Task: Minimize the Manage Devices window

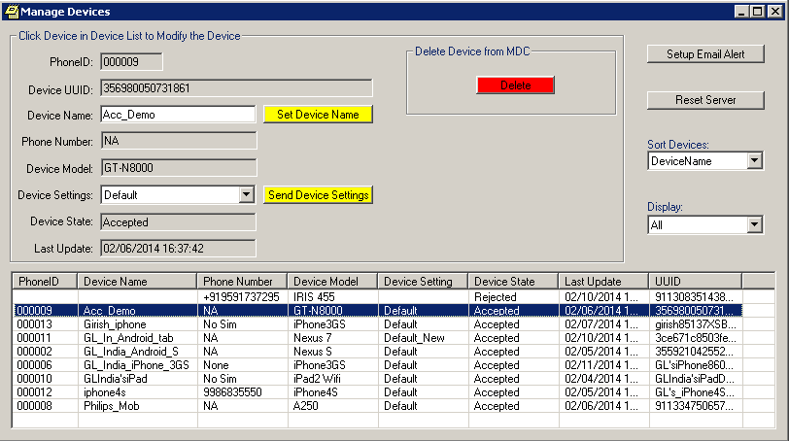Action: [x=740, y=12]
